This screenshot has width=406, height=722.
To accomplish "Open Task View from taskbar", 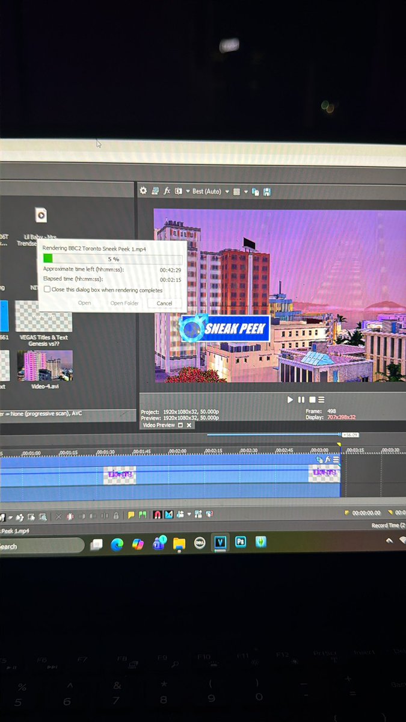I will [96, 545].
